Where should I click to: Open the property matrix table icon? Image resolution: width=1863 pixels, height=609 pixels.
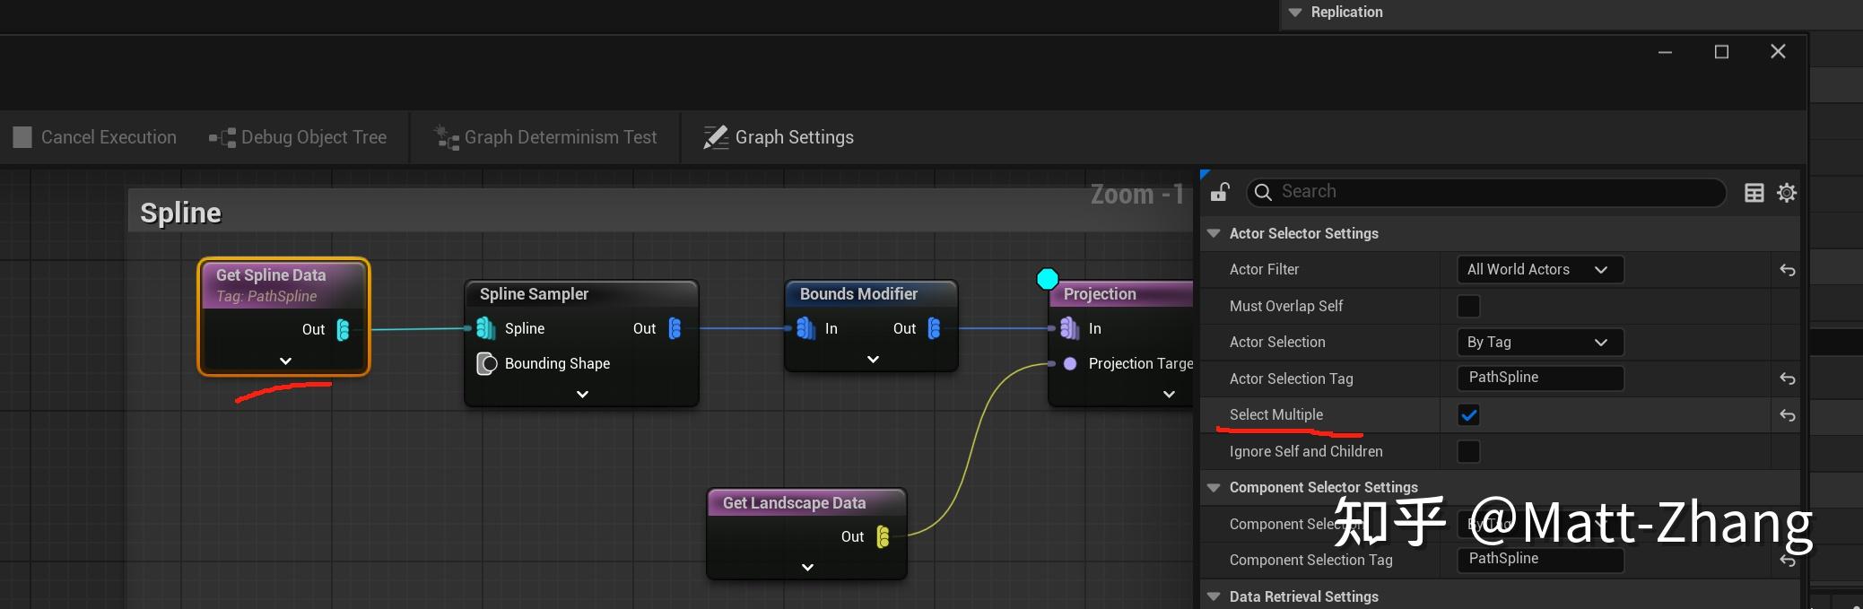click(x=1754, y=193)
